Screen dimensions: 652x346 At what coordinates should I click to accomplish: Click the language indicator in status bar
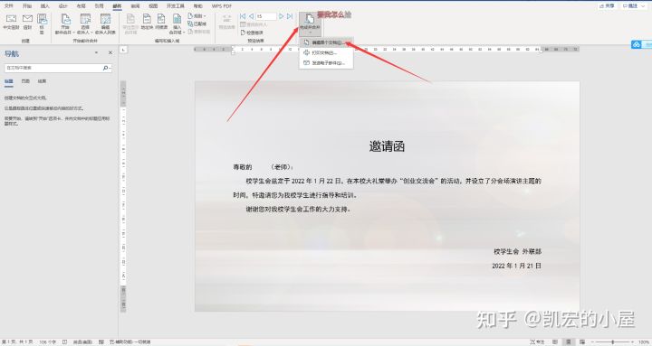coord(82,341)
